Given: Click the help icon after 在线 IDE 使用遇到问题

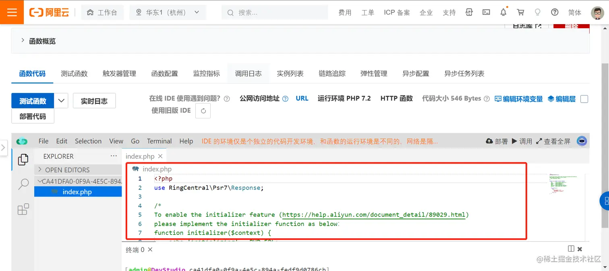Looking at the screenshot, I should [x=227, y=99].
